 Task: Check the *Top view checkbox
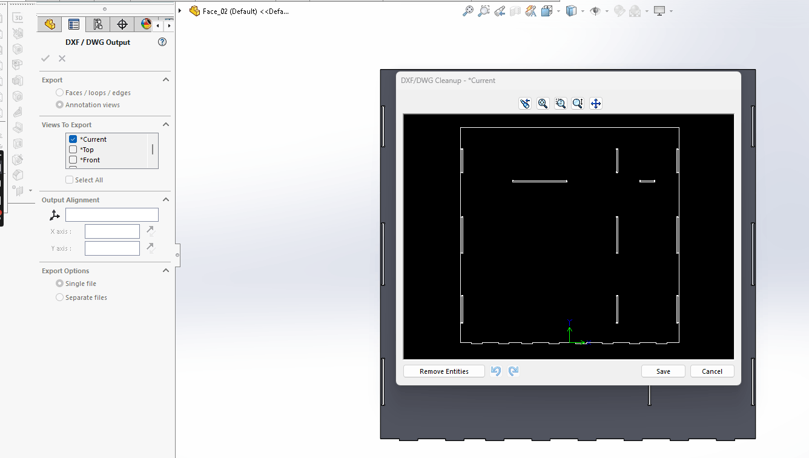73,150
